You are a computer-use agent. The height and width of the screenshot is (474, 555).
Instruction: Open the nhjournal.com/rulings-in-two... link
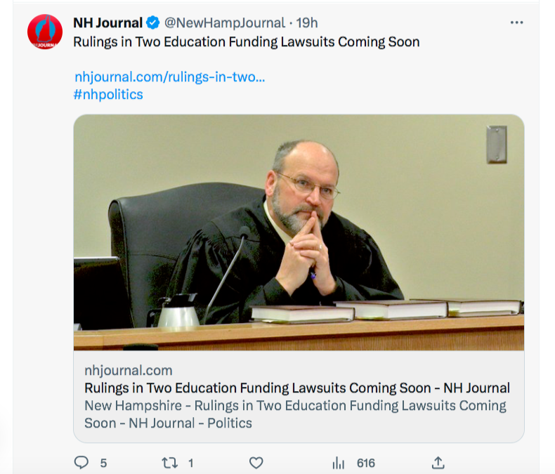pos(169,77)
